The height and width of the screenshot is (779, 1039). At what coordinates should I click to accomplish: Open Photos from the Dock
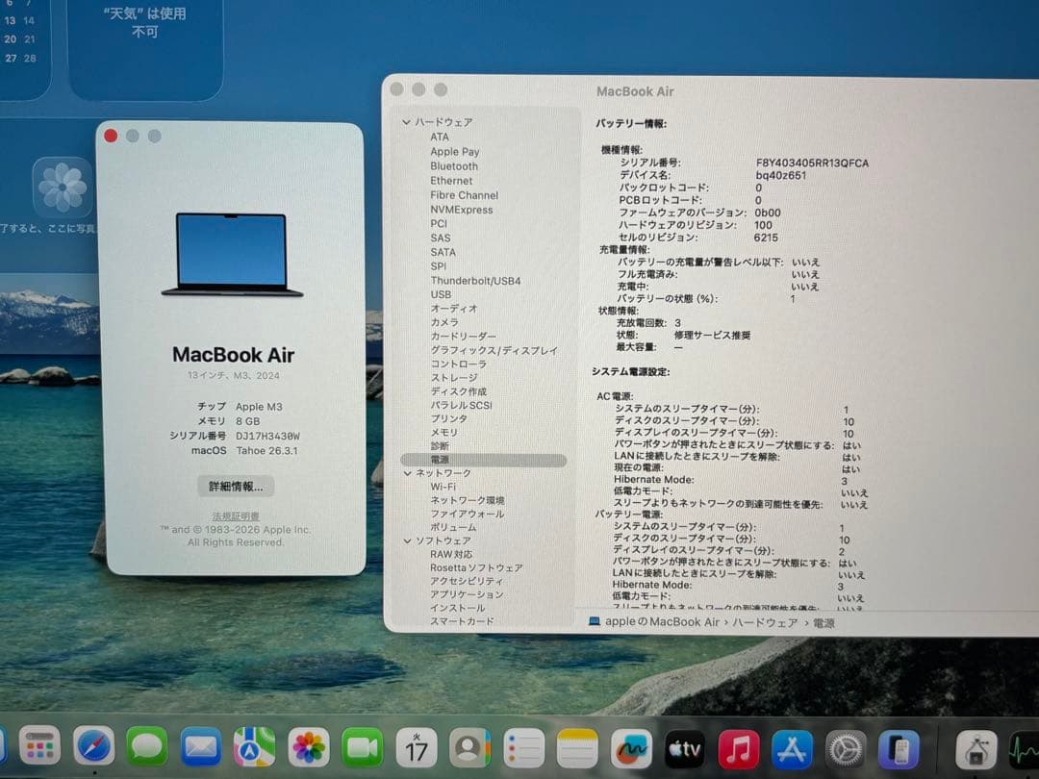(x=308, y=747)
